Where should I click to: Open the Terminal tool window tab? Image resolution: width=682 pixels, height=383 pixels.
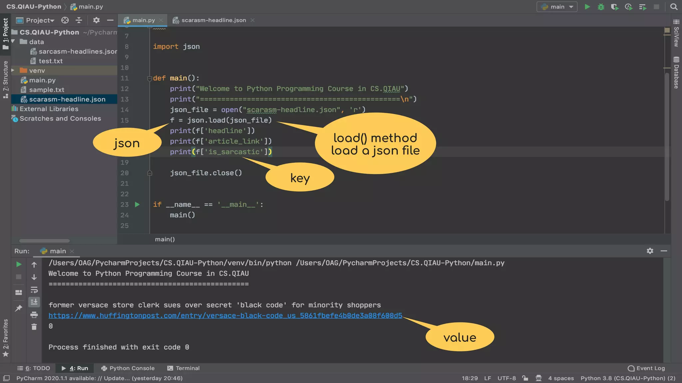click(183, 368)
